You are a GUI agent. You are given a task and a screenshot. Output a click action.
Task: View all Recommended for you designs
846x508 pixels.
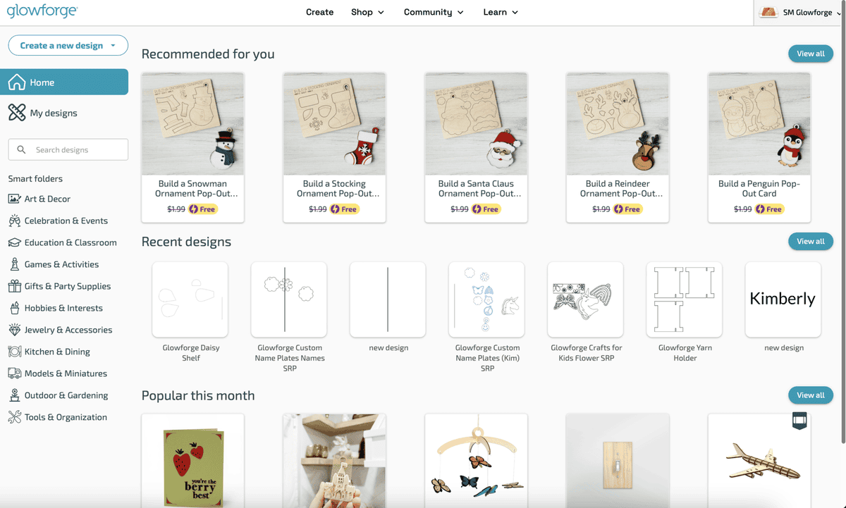810,54
